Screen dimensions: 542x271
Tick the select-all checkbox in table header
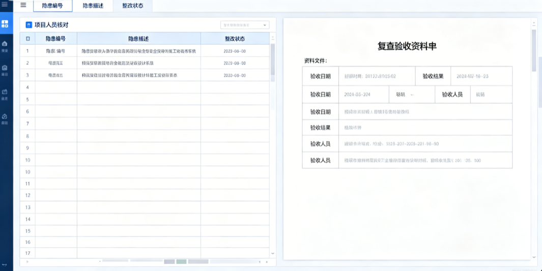click(27, 39)
